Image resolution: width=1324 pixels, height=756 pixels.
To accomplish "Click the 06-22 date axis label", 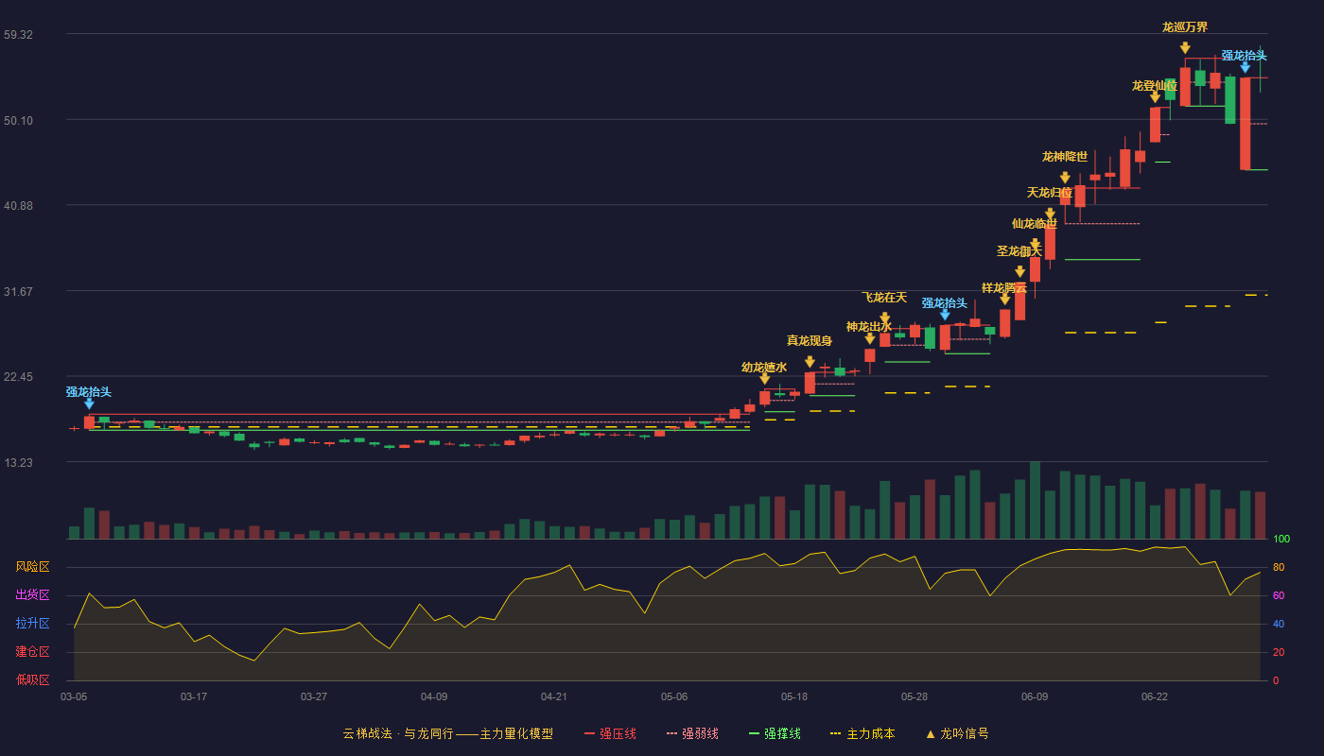I will (1155, 696).
